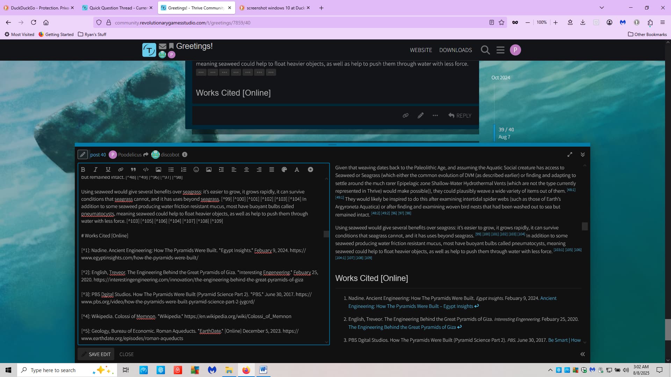The image size is (671, 377).
Task: Collapse the composer panel
Action: pyautogui.click(x=583, y=155)
